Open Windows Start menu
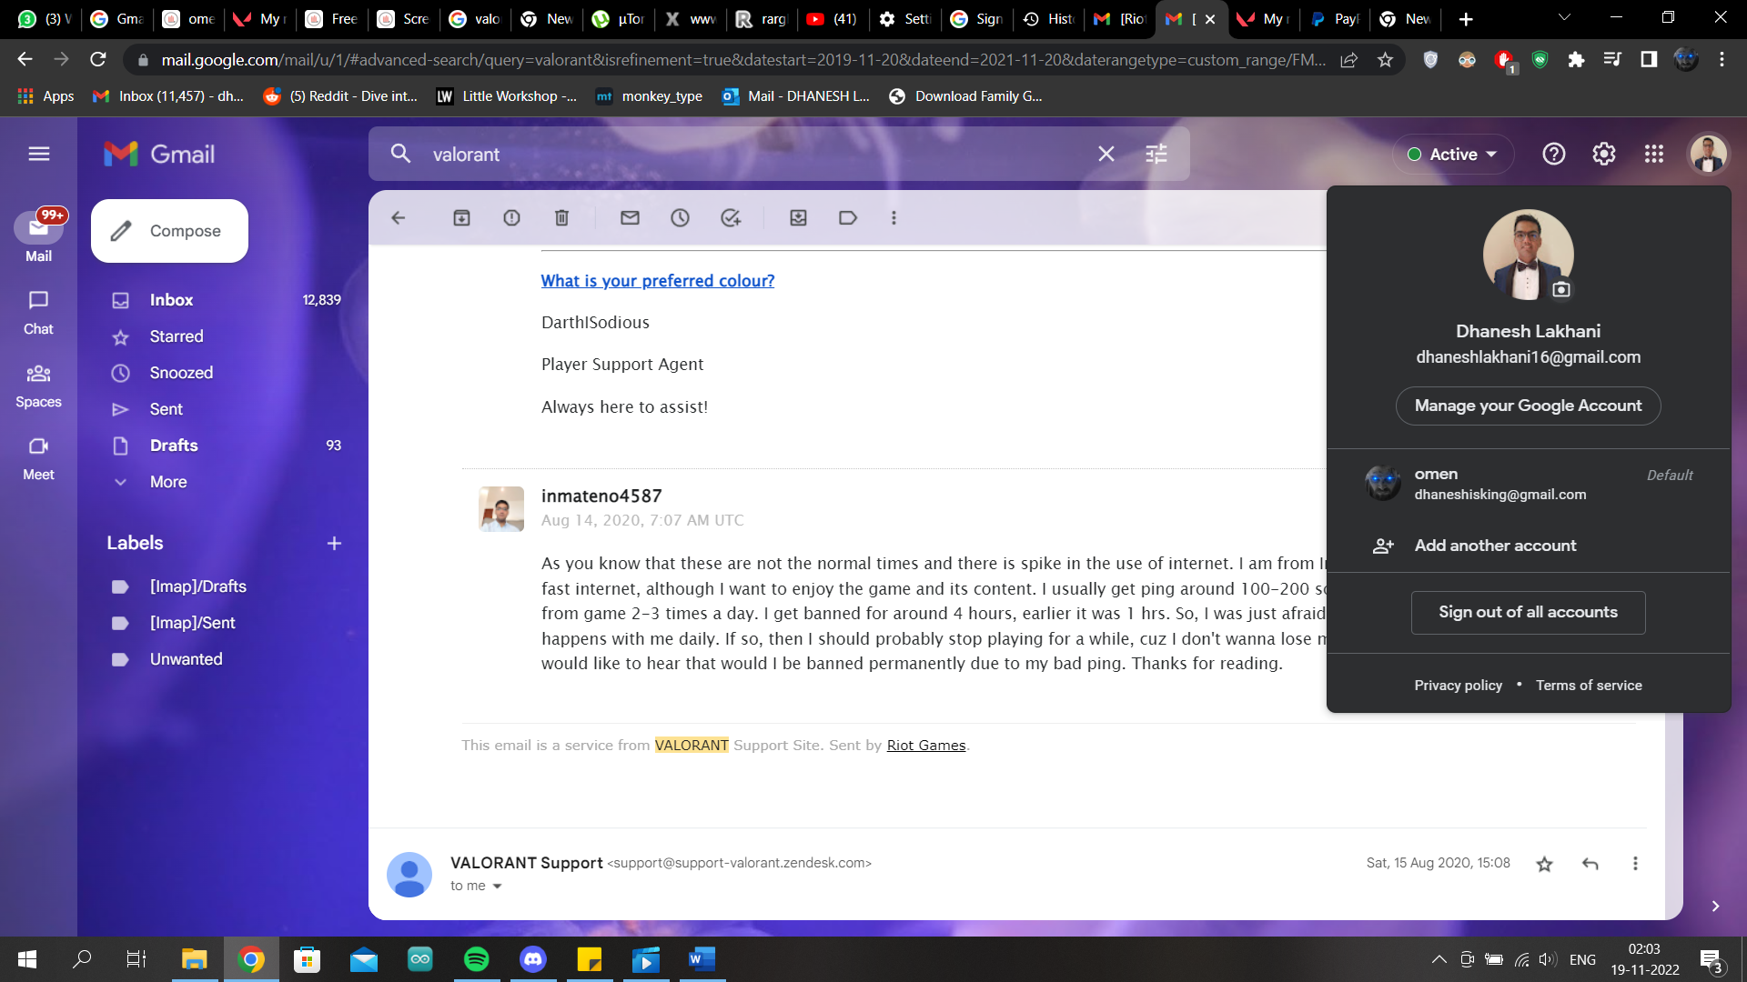 27,959
